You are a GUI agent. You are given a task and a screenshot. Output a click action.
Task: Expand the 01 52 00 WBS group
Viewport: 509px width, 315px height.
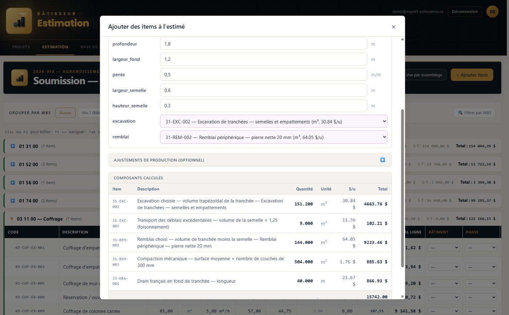(13, 164)
